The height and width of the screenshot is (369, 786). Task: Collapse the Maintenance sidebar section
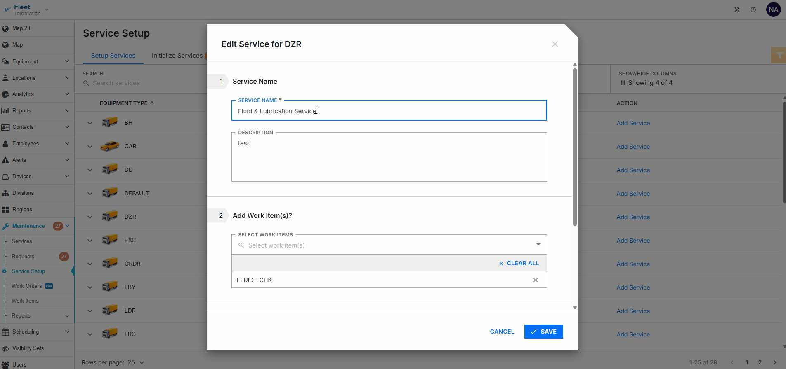coord(67,226)
